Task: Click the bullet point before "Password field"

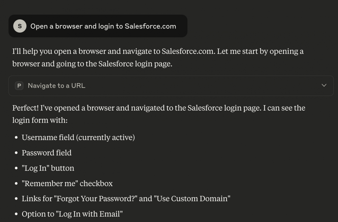Action: [x=16, y=153]
